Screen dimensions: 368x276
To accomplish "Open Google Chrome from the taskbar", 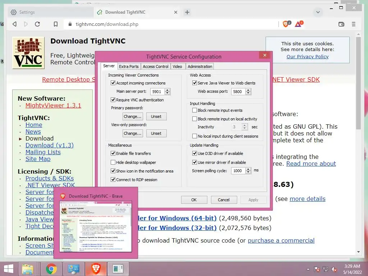I will (x=51, y=269).
